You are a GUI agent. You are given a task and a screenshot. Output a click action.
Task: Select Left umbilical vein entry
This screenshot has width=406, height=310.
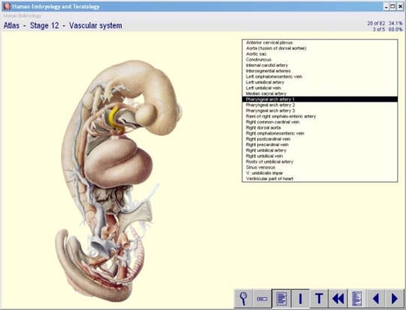tap(263, 88)
